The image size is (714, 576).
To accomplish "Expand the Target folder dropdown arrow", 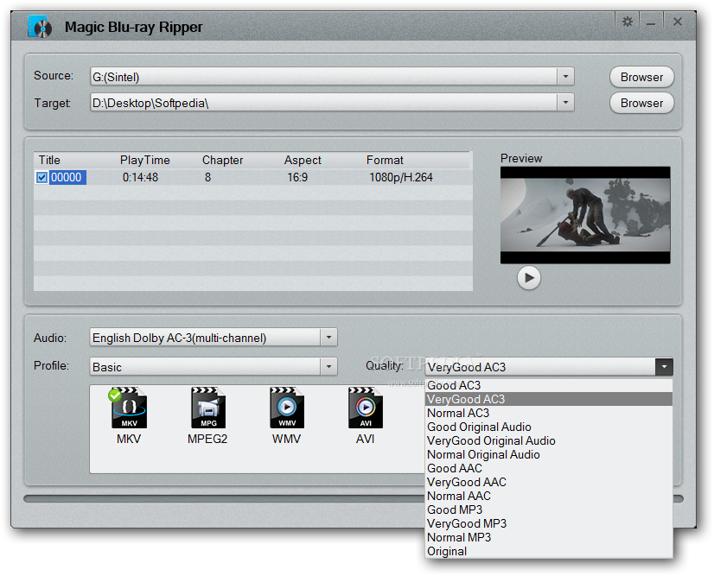I will (x=565, y=103).
